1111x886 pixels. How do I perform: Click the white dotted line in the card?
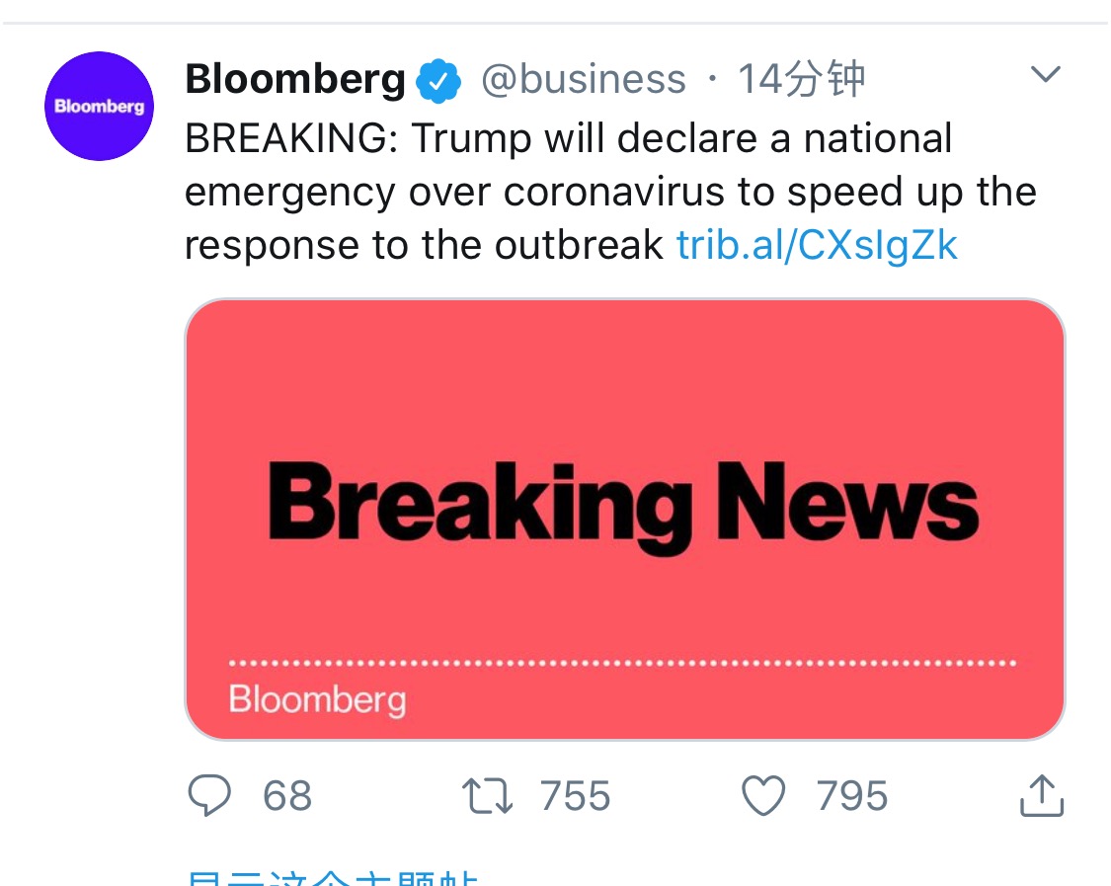coord(622,663)
